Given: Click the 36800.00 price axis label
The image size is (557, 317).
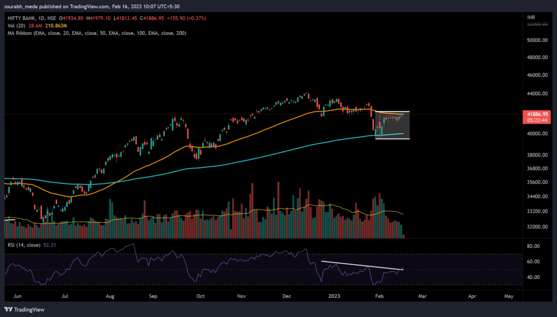Looking at the screenshot, I should [537, 168].
